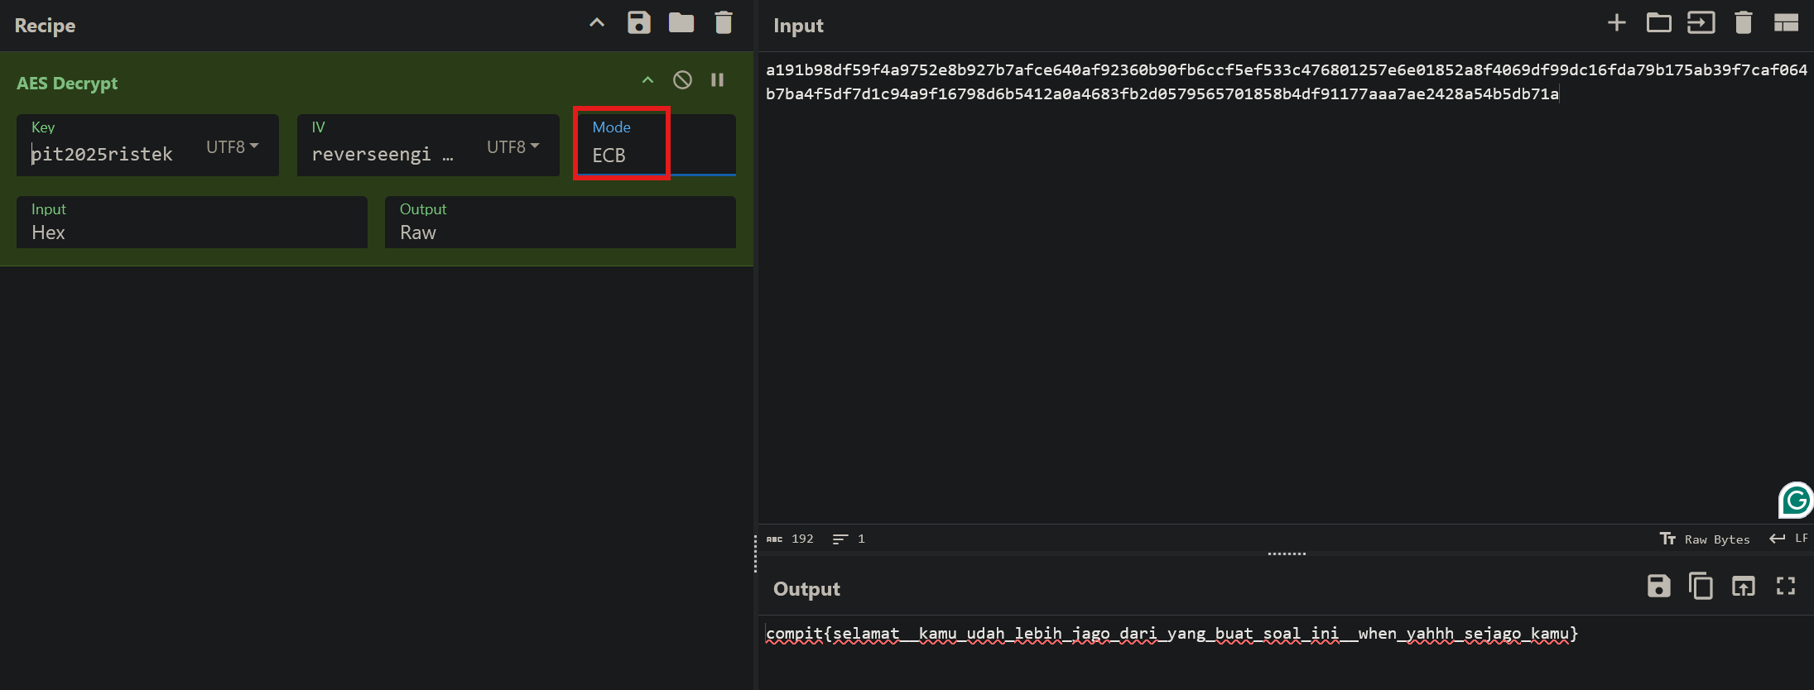Reset the pane layout

pos(1786,23)
